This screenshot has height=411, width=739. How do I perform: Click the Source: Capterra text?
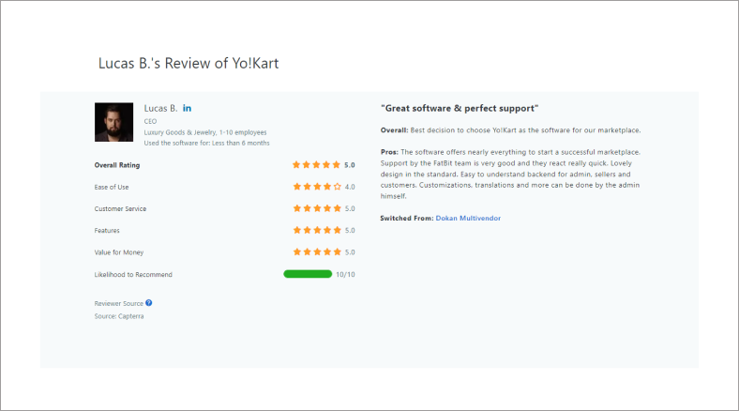119,316
